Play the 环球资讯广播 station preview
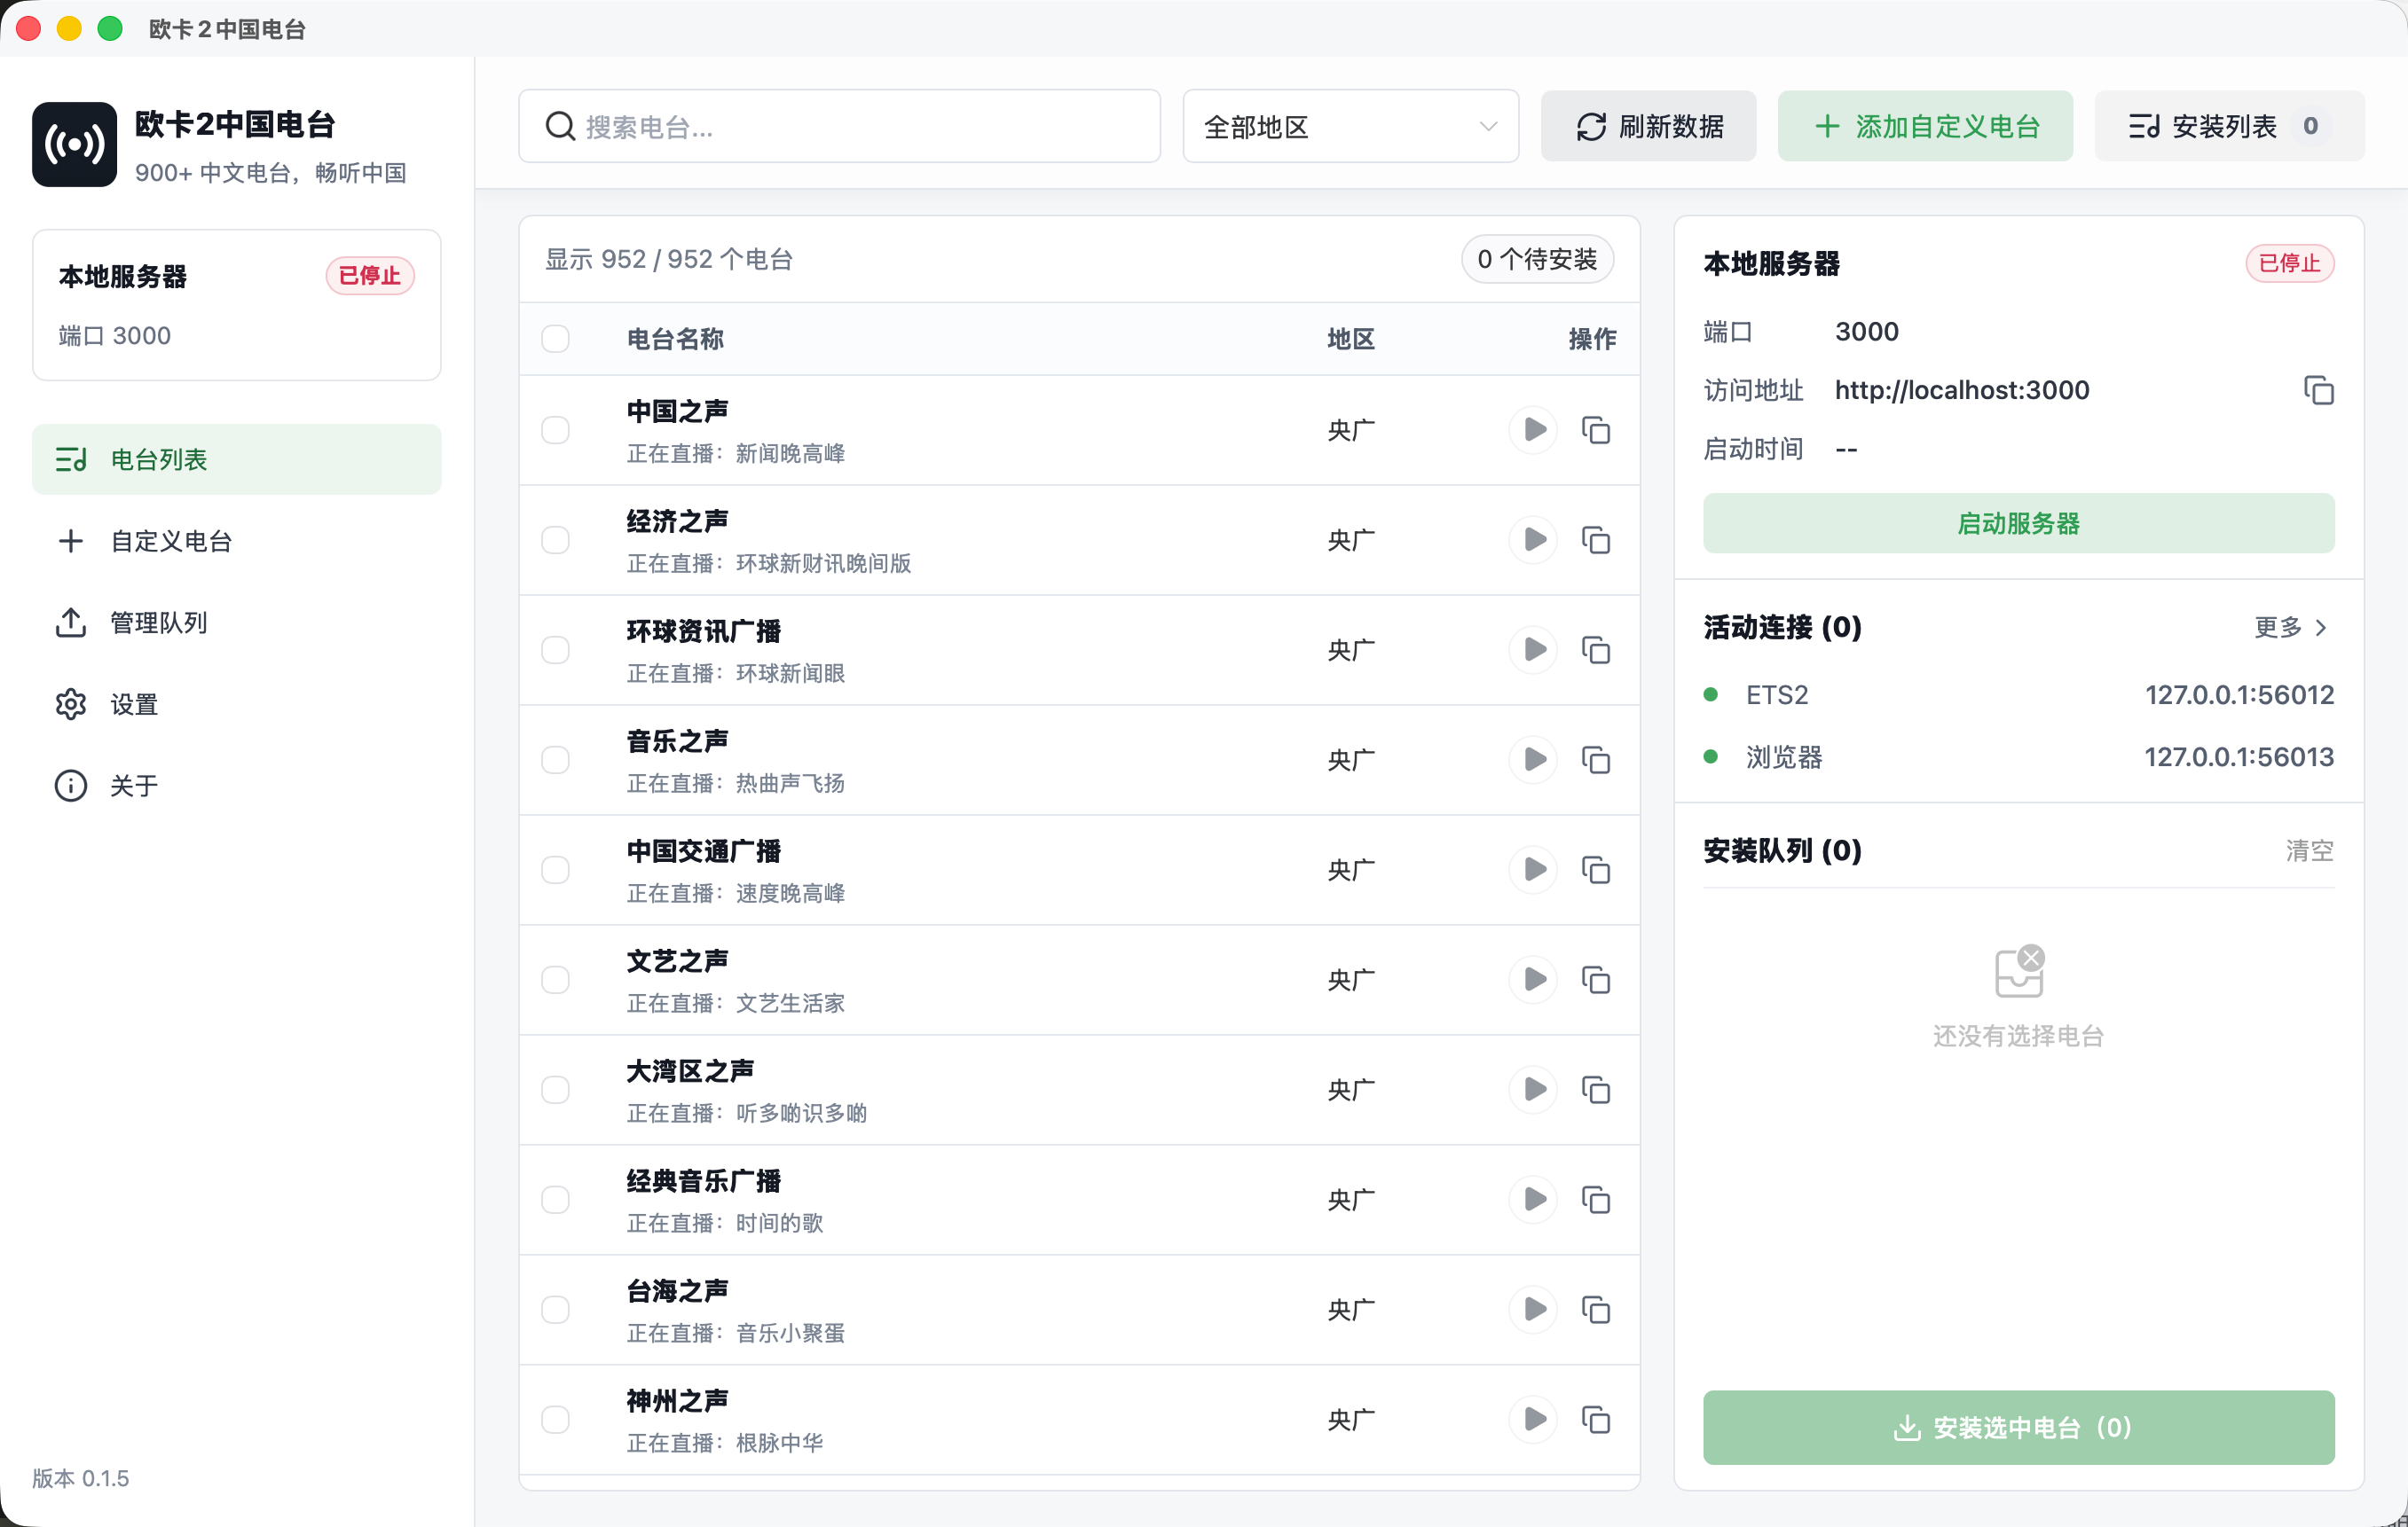This screenshot has width=2408, height=1527. click(x=1533, y=650)
